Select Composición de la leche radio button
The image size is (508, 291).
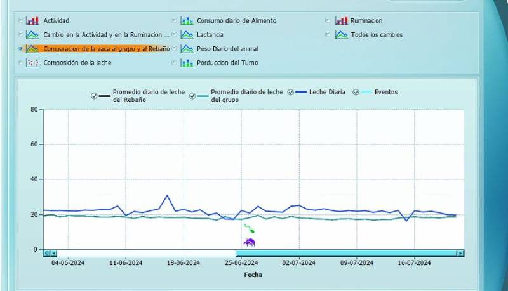(x=21, y=63)
